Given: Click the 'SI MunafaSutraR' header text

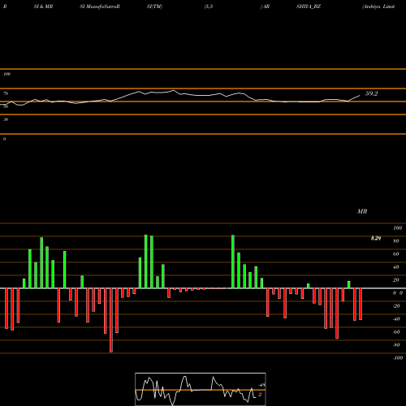Looking at the screenshot, I should pos(100,6).
